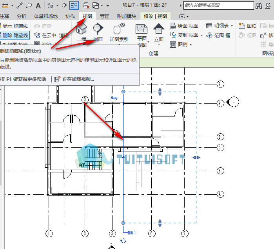Click 图例 button
This screenshot has height=249, width=274.
click(179, 45)
